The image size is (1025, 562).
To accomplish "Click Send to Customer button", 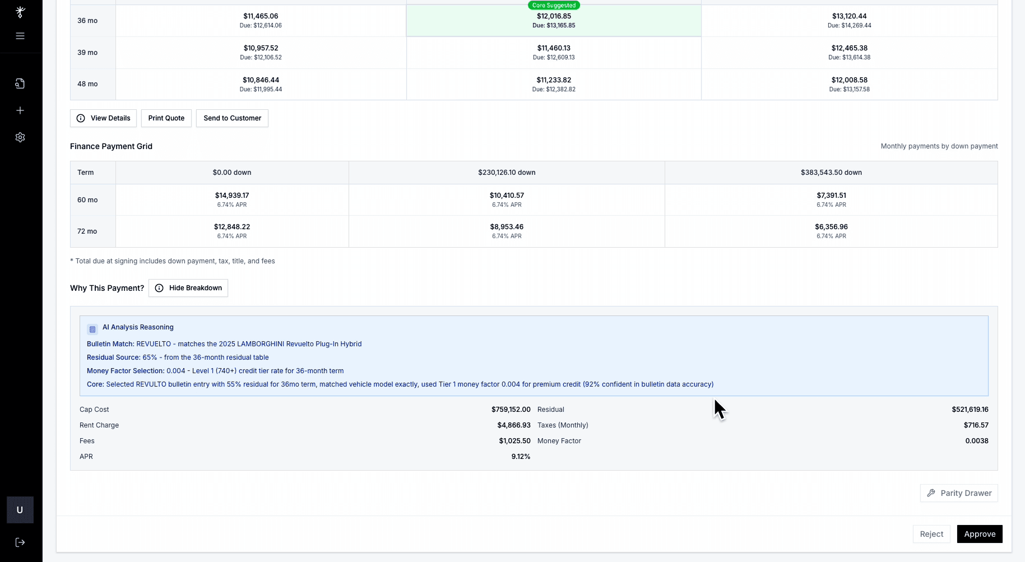I will [232, 118].
